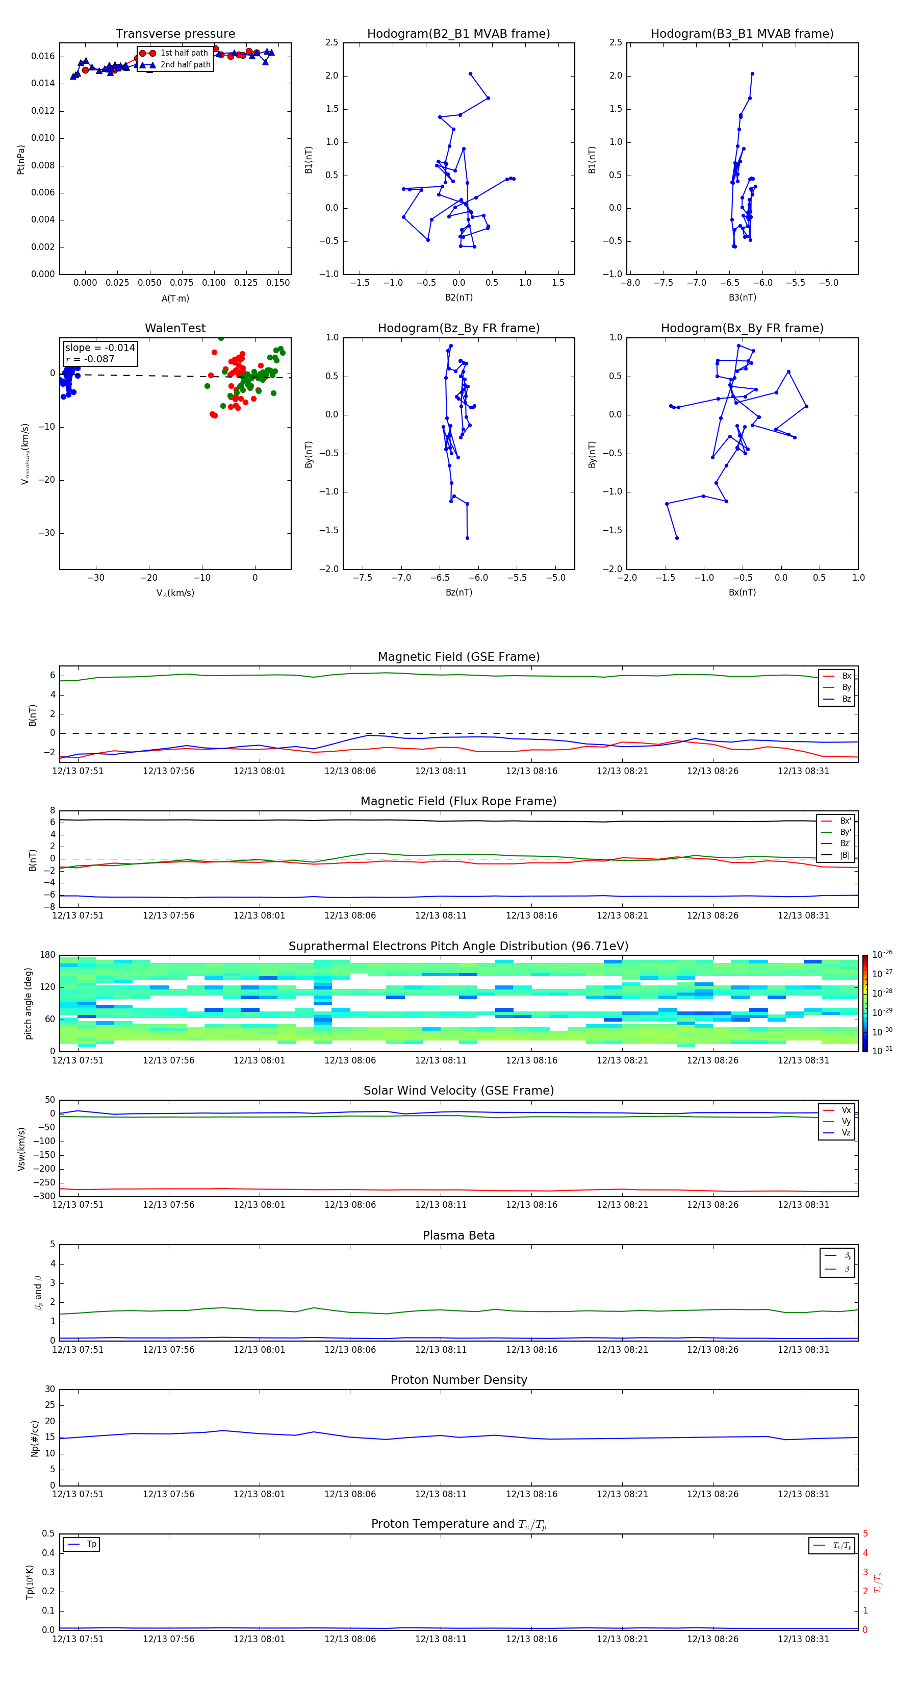Click the 'A(T·m)' x-axis label
This screenshot has height=1684, width=918.
[x=175, y=299]
